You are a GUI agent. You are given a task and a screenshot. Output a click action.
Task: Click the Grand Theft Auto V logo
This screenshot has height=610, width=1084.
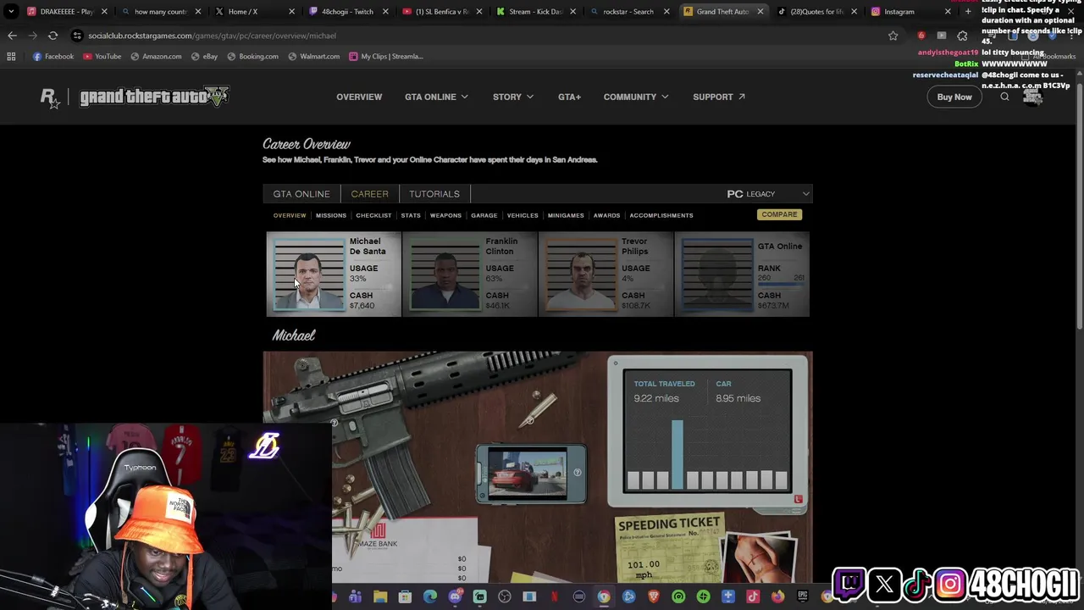pyautogui.click(x=154, y=97)
